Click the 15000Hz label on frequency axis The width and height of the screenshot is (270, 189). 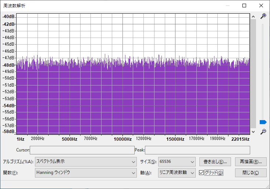pos(175,139)
